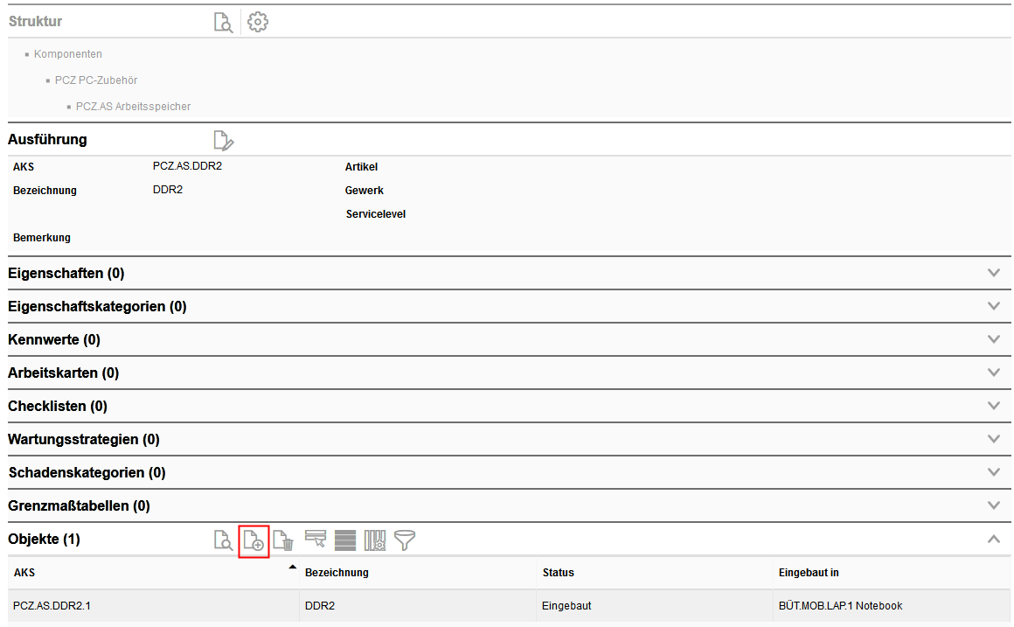The image size is (1014, 627).
Task: Select PCZ.AS Arbeitsspeicher in the tree
Action: [133, 107]
